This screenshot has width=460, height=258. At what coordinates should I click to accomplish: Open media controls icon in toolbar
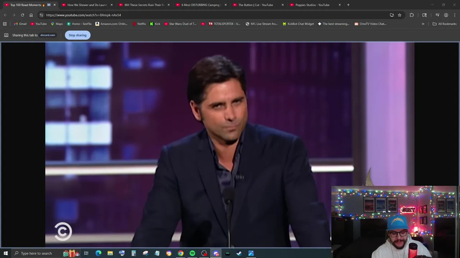coord(437,15)
